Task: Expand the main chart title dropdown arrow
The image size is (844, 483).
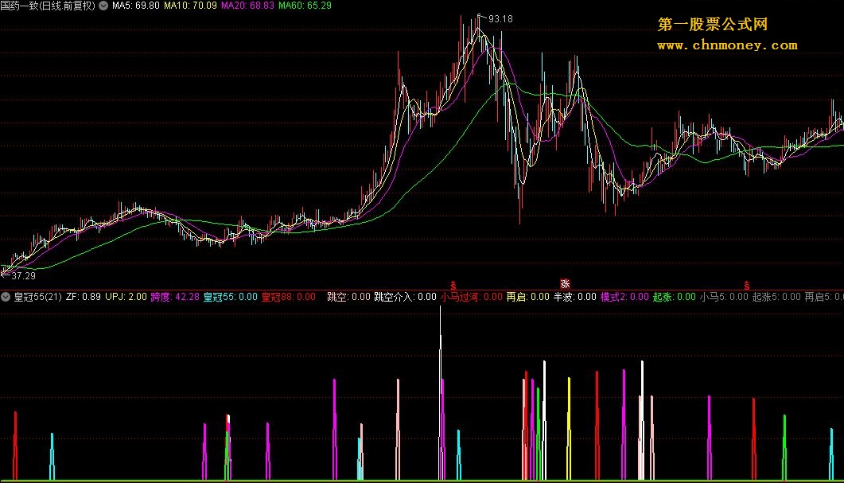Action: [x=103, y=6]
